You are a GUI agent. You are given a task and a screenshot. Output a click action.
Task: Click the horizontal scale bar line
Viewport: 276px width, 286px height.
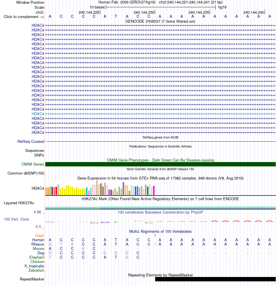[160, 7]
